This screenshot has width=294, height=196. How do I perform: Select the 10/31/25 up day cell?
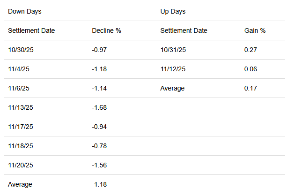pos(172,50)
